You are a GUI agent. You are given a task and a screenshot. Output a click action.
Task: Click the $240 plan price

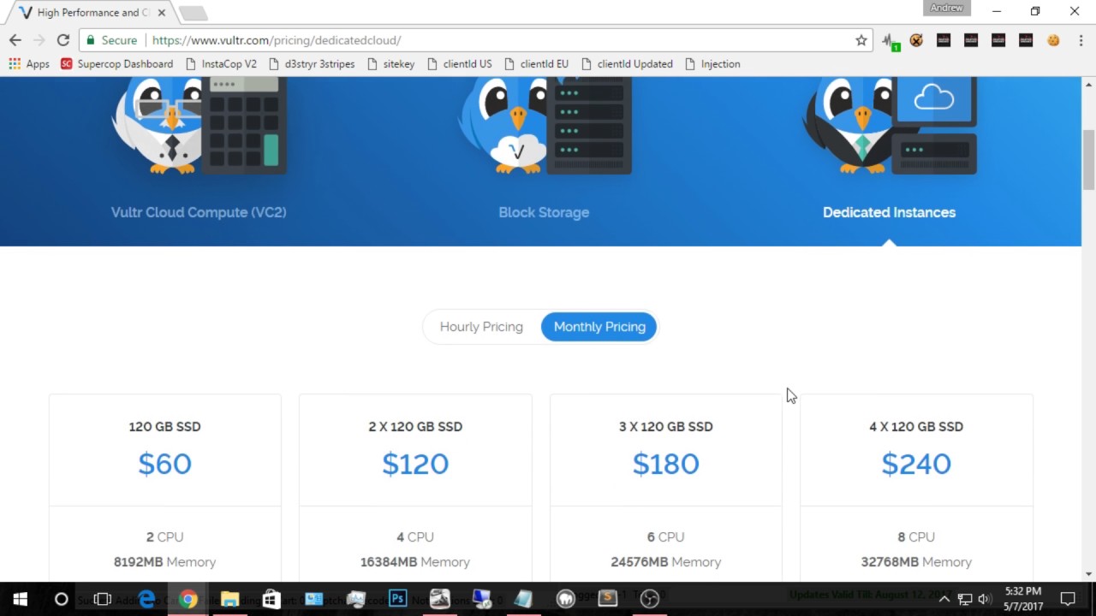point(916,464)
